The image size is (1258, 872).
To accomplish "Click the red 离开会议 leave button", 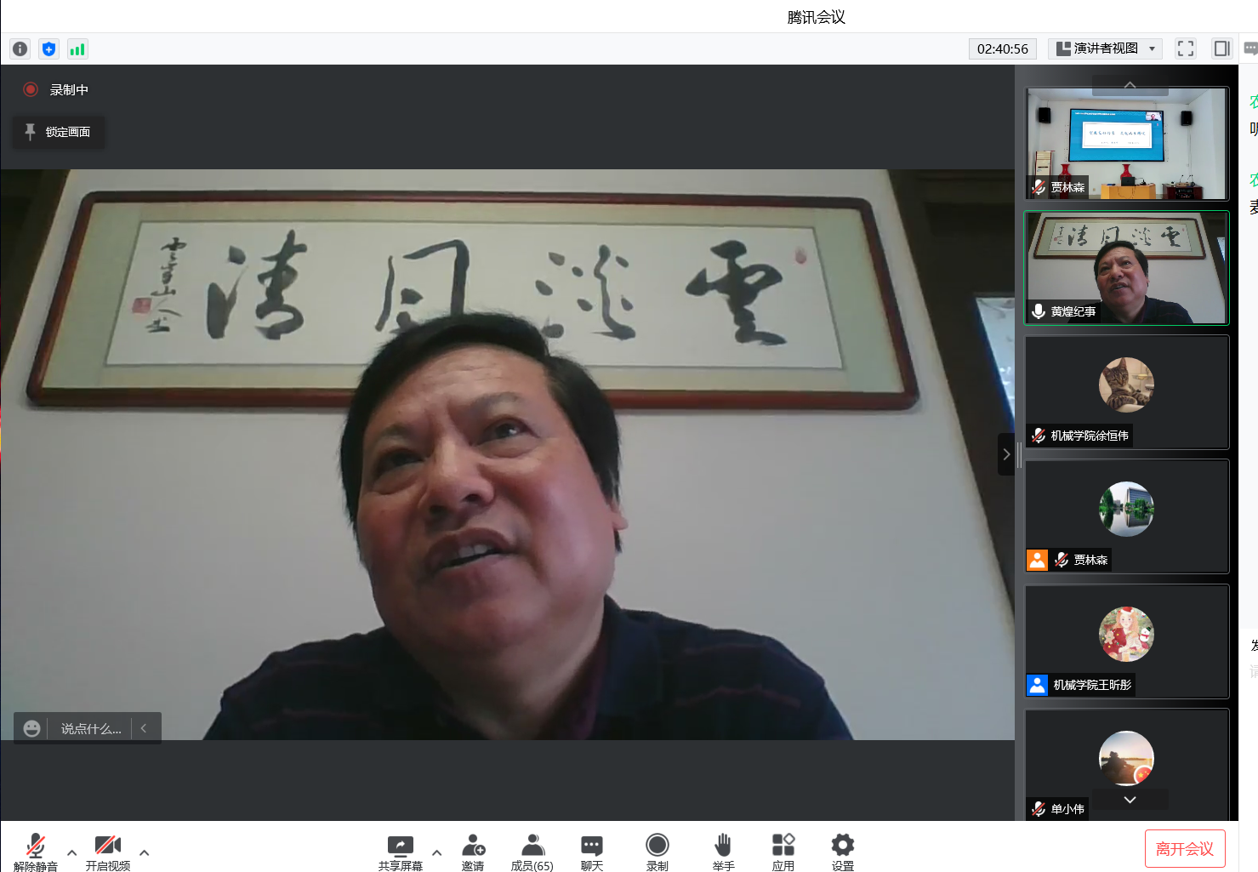I will point(1184,848).
